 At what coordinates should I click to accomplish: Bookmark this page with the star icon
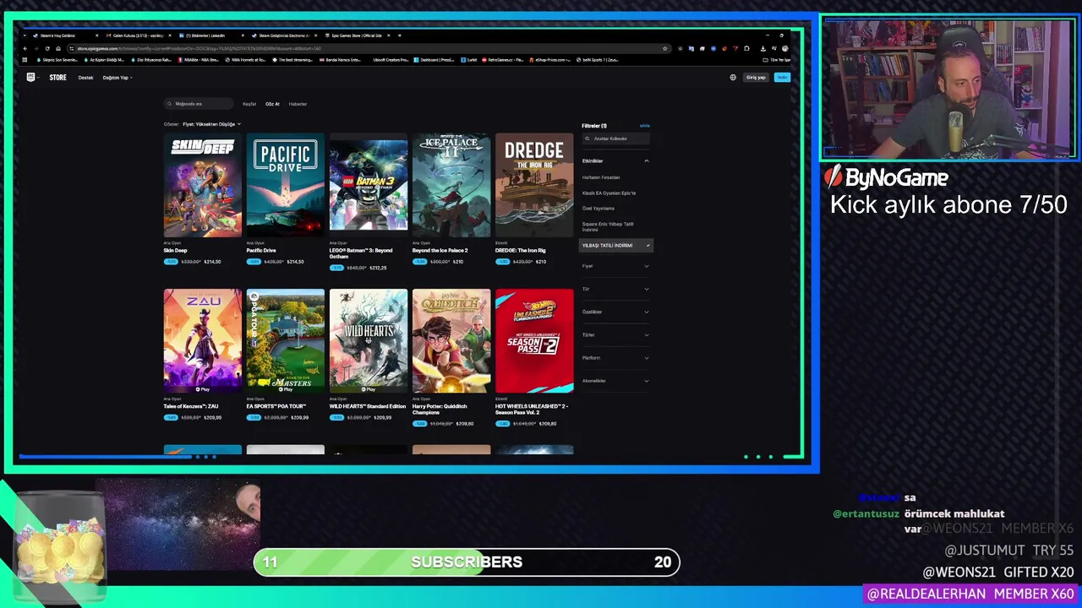tap(665, 48)
